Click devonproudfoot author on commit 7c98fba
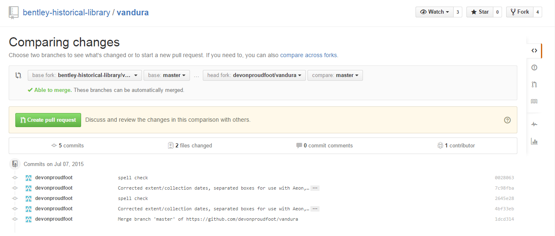 [x=54, y=188]
